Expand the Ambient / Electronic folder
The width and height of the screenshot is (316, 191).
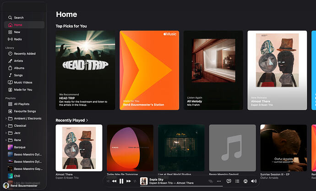point(6,118)
